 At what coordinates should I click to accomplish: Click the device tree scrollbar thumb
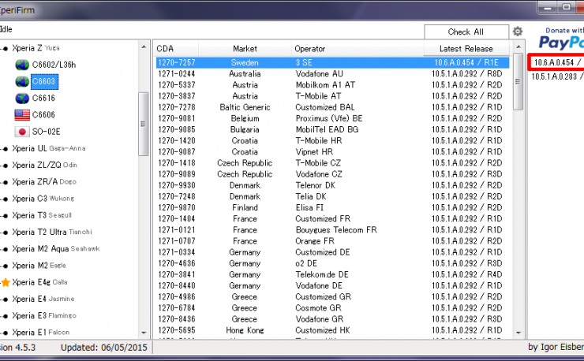[x=144, y=124]
